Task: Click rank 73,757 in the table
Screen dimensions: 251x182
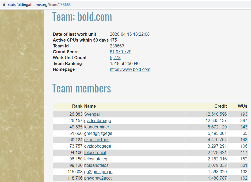Action: (x=76, y=146)
